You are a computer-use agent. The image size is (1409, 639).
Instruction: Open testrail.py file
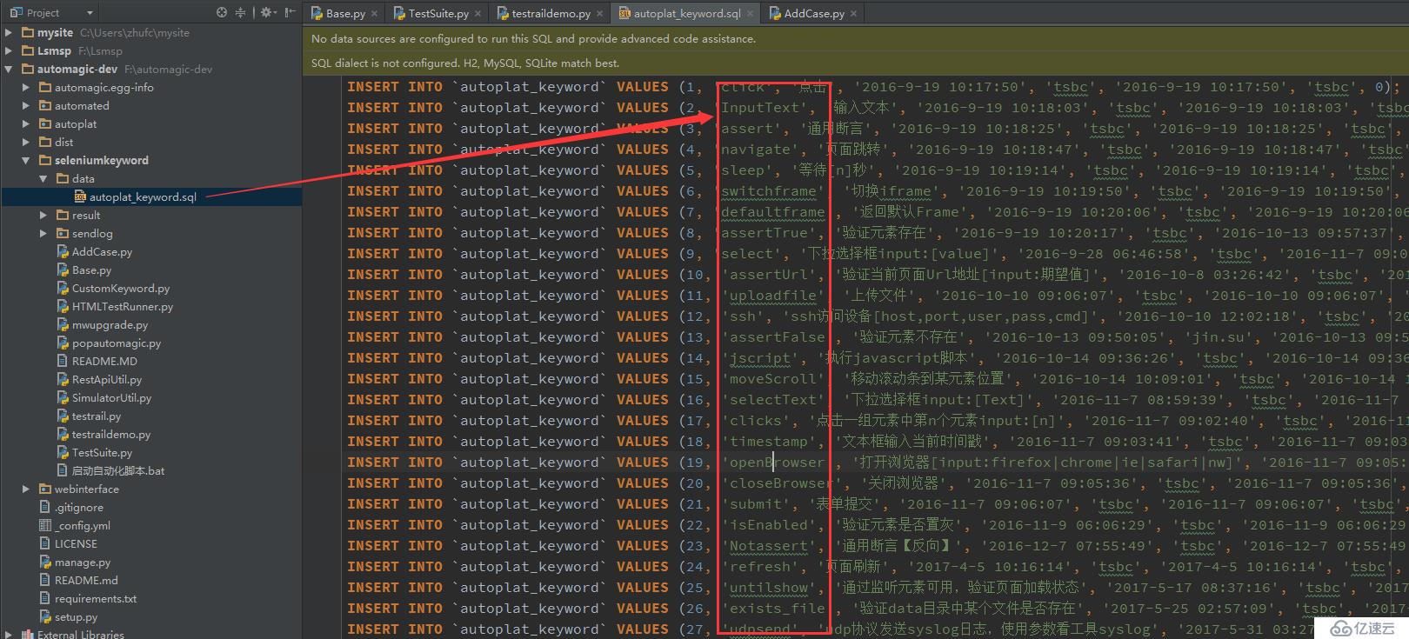coord(96,416)
